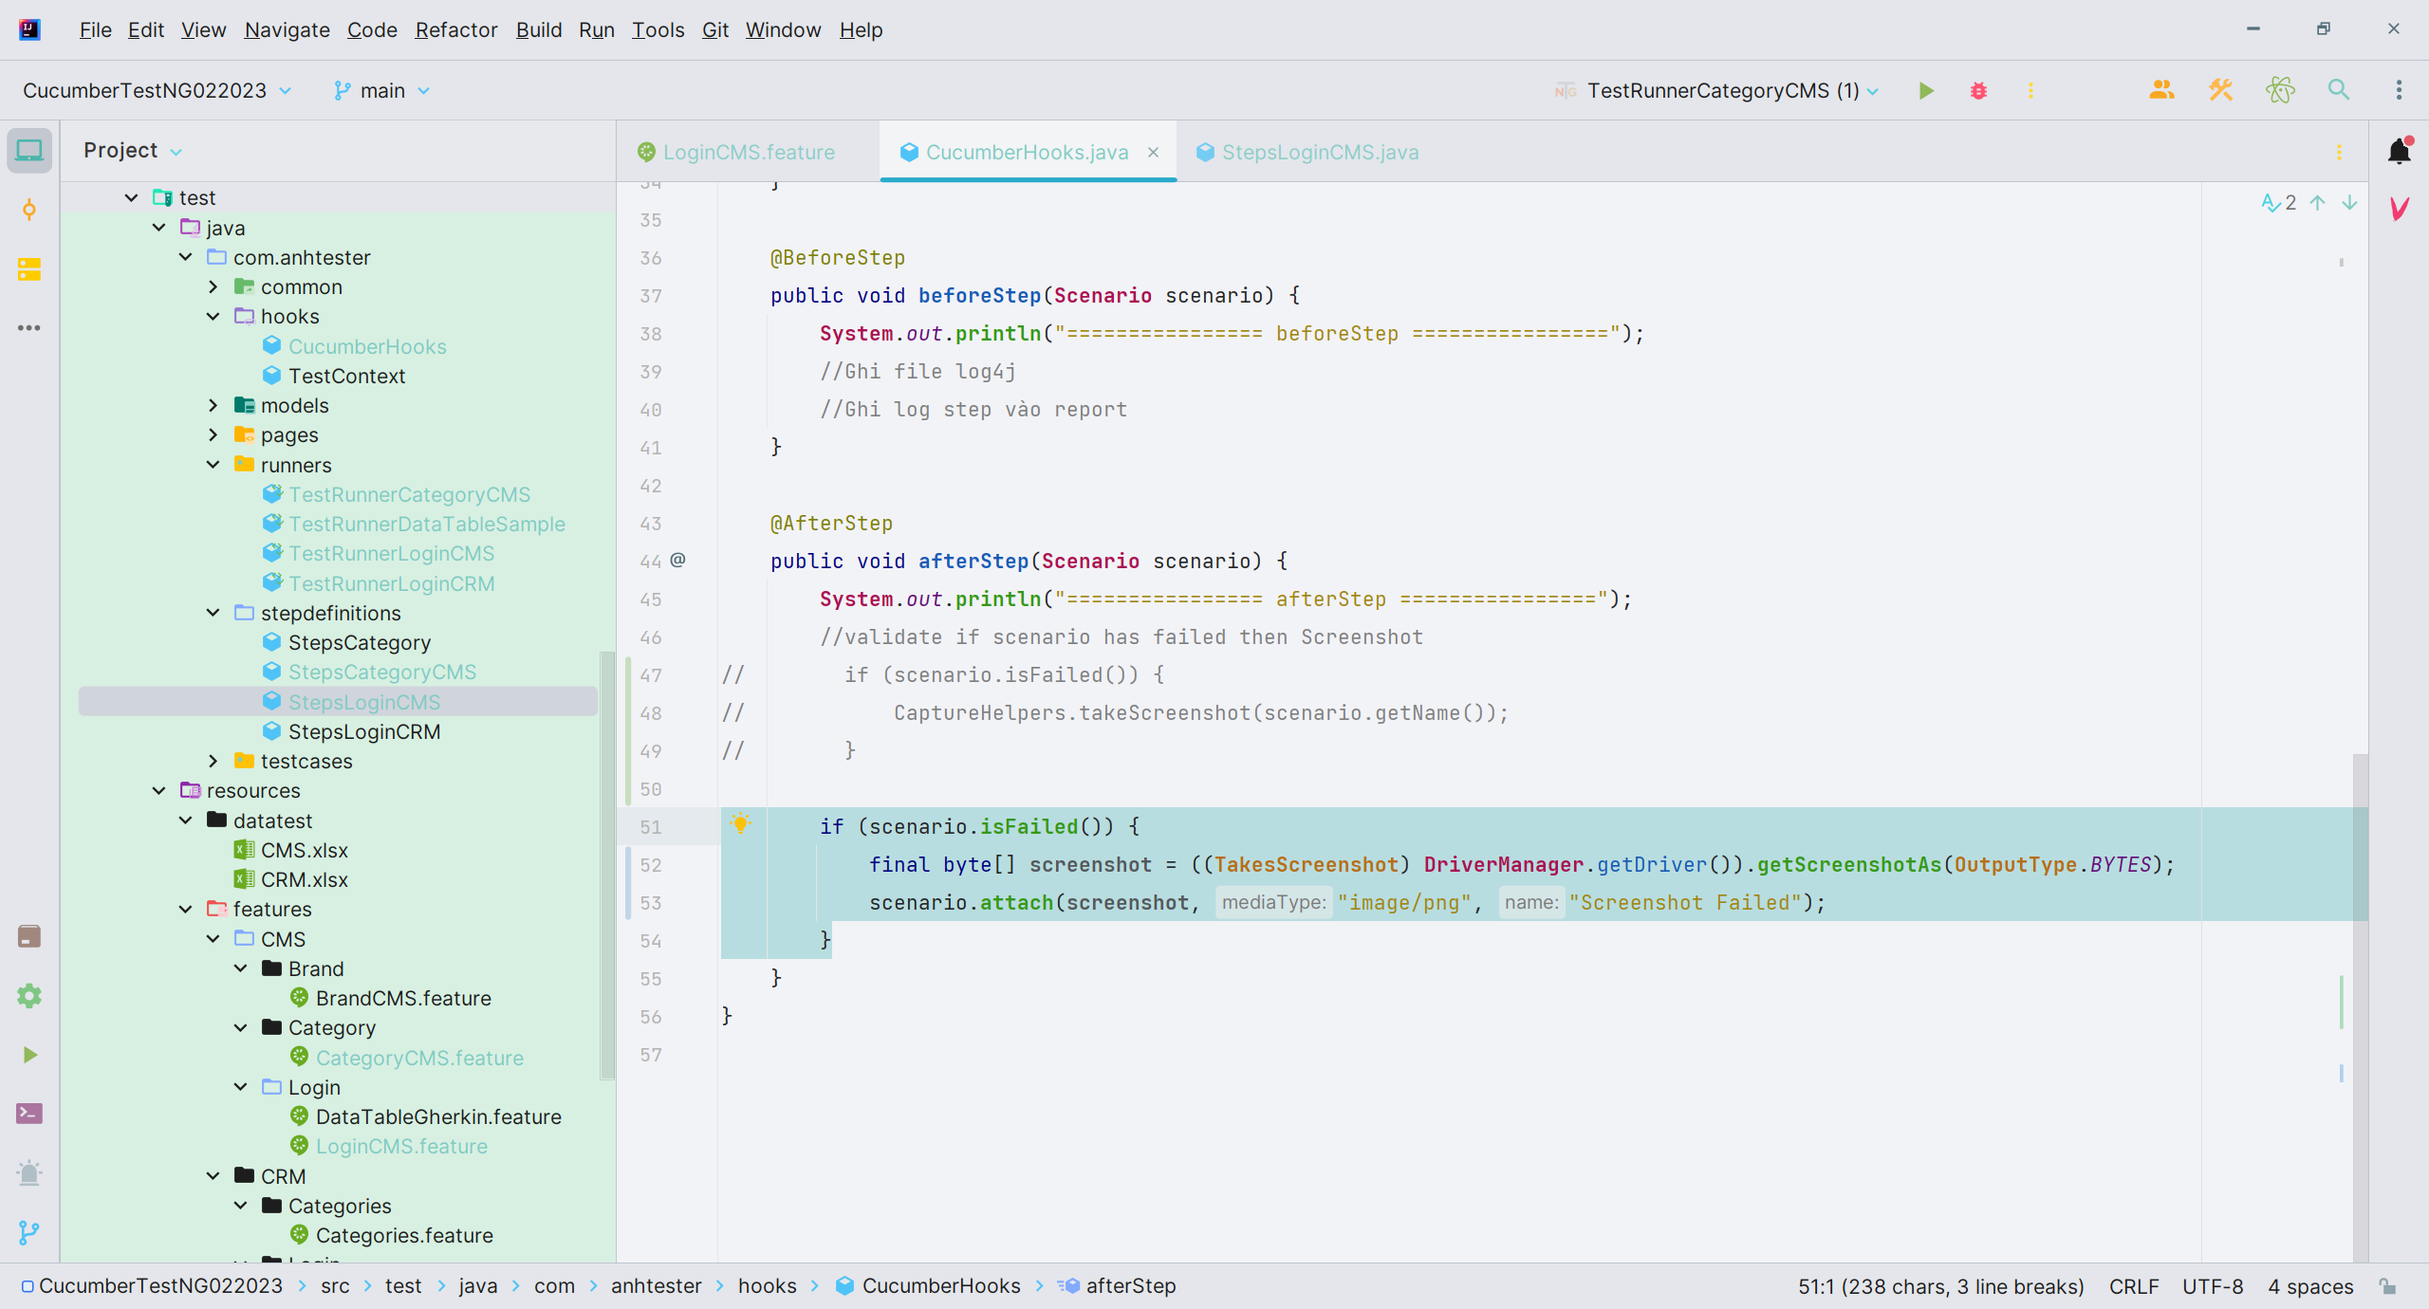Open the Notifications bell icon
Viewport: 2429px width, 1309px height.
(x=2400, y=151)
